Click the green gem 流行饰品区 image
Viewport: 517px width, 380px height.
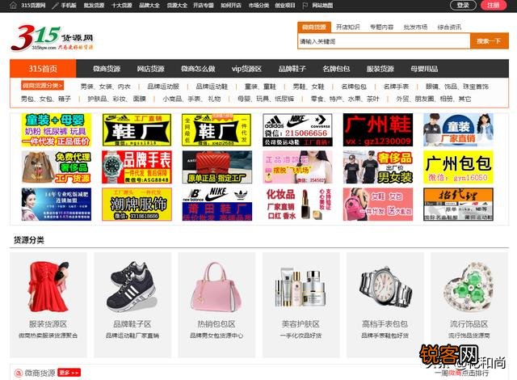click(x=469, y=287)
